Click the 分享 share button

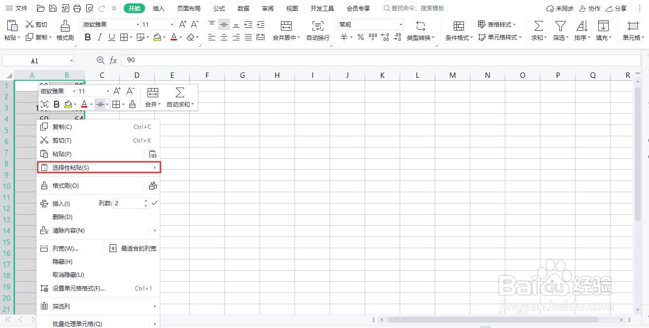pyautogui.click(x=616, y=8)
